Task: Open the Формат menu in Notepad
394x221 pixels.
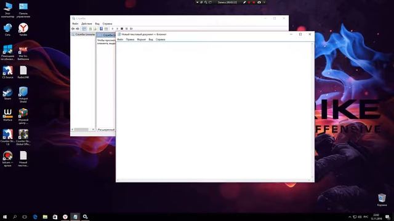Action: [x=142, y=39]
